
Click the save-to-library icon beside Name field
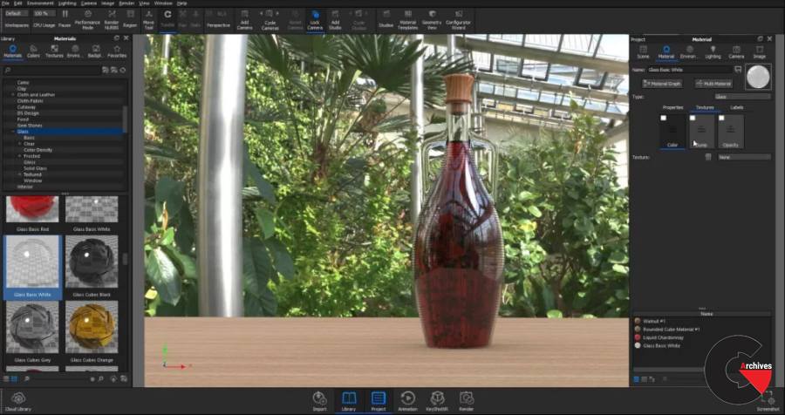pos(738,70)
